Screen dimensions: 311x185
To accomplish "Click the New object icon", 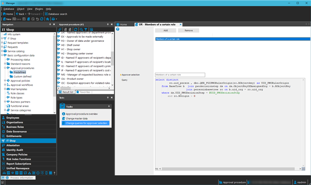I will pos(7,19).
